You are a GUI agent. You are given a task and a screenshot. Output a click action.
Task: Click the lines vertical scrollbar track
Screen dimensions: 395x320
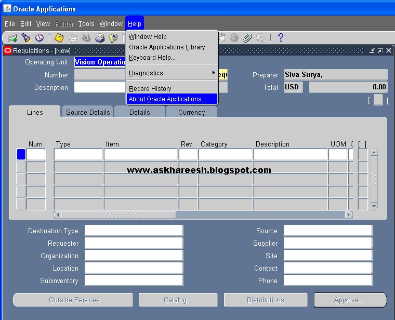(374, 179)
